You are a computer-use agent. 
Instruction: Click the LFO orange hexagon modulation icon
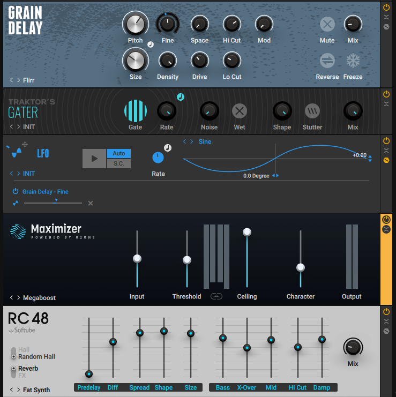click(386, 160)
